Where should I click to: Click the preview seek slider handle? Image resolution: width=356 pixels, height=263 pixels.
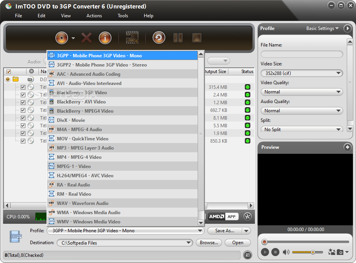pos(264,242)
